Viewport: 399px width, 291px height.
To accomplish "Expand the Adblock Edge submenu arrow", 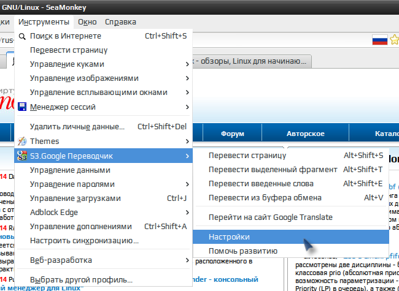I will click(187, 213).
